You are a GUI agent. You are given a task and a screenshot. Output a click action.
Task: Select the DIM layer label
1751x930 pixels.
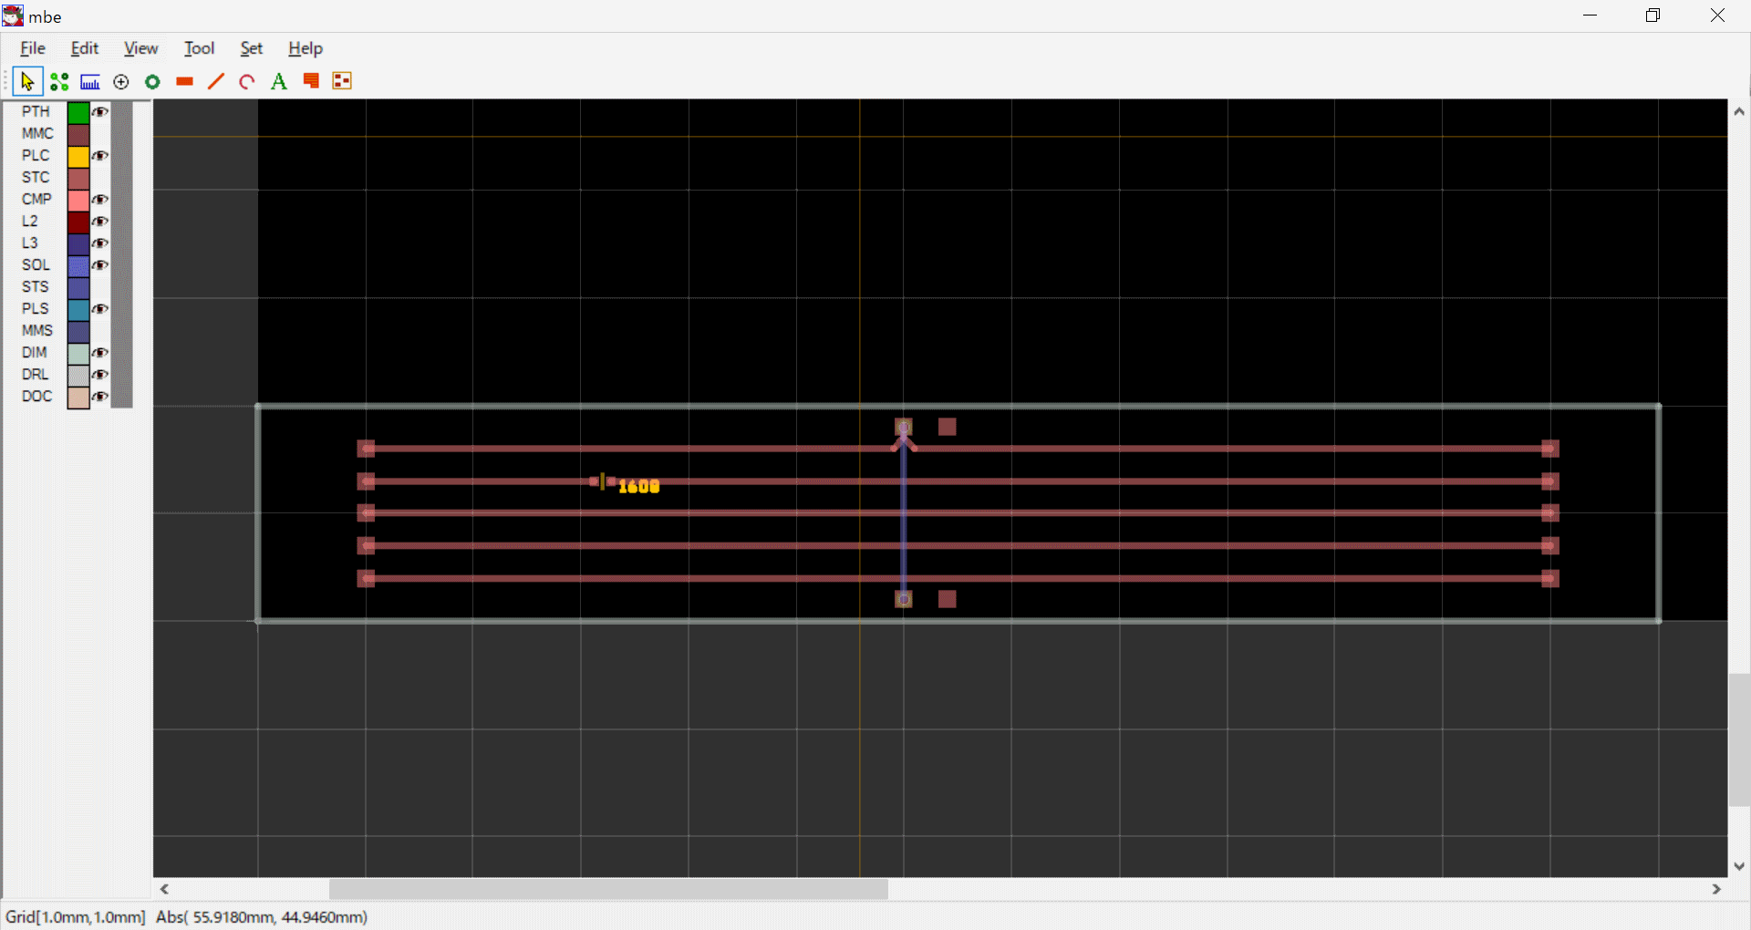(35, 353)
